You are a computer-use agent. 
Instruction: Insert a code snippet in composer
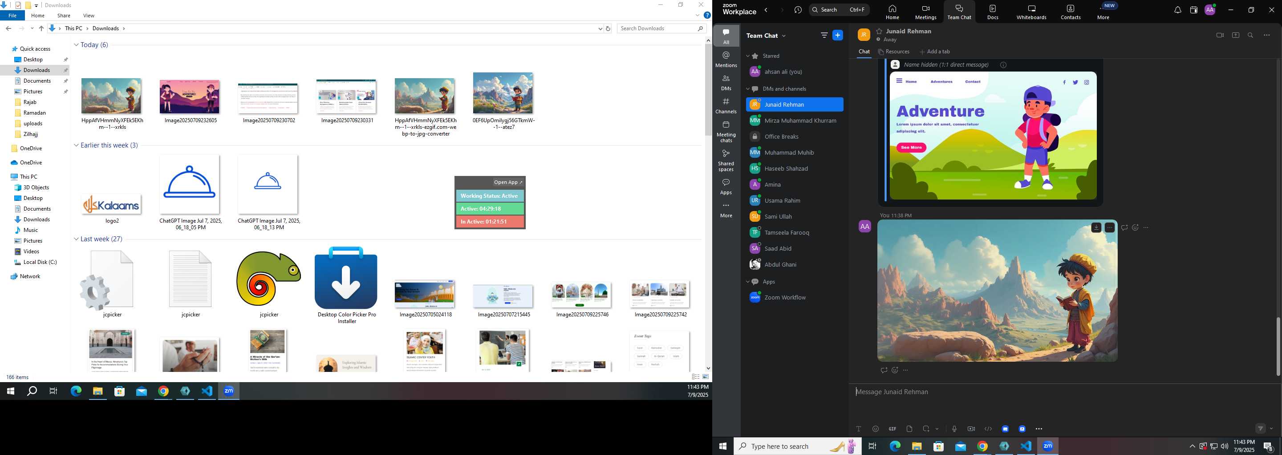[x=988, y=429]
